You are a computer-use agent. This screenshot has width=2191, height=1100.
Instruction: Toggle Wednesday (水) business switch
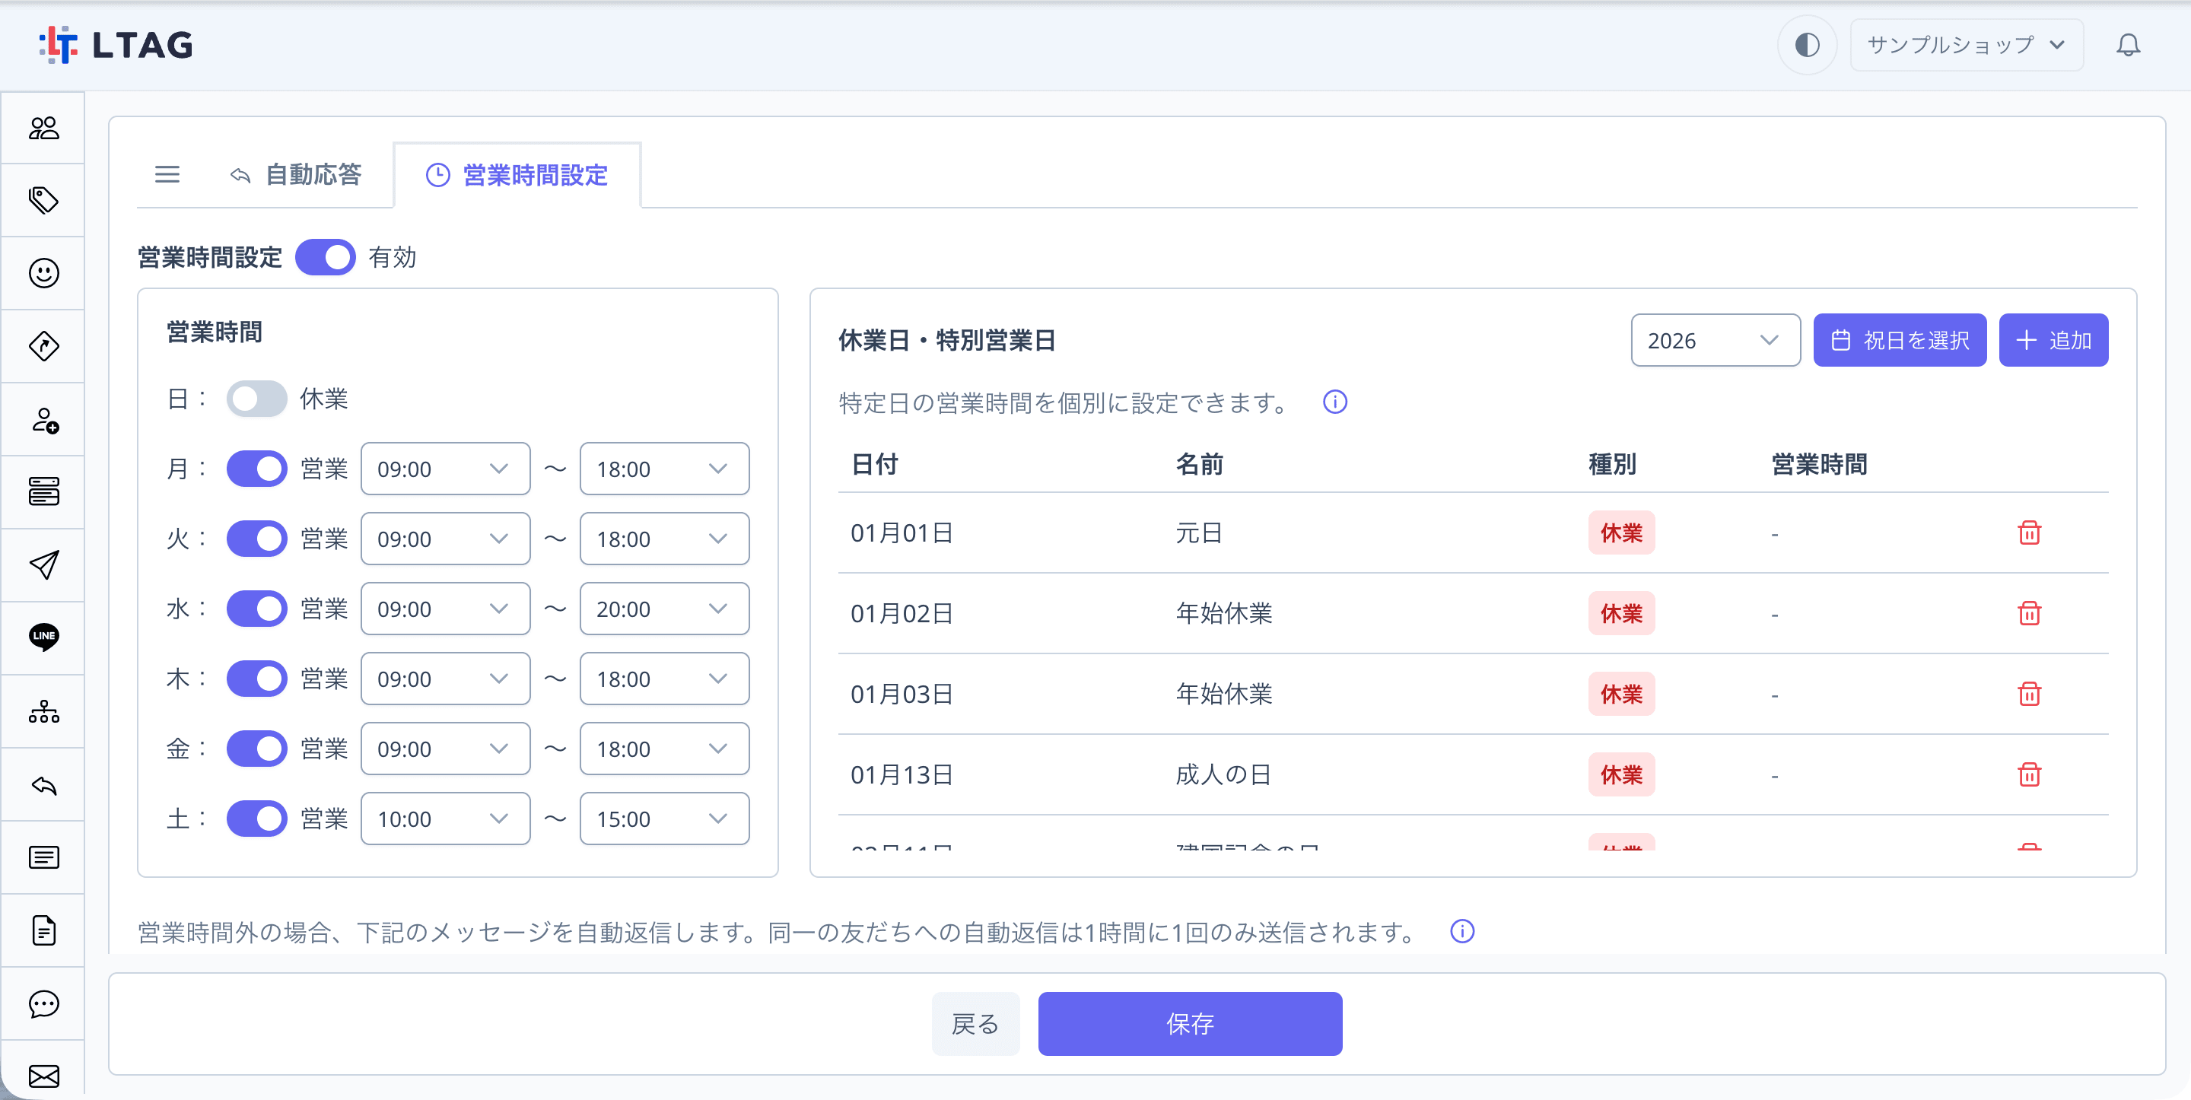(x=256, y=609)
